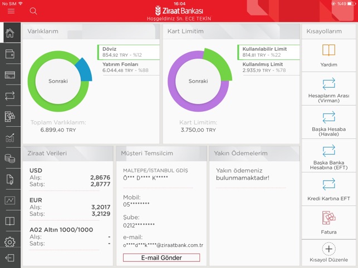Tap the No SIM Wi-Fi status indicator

(x=12, y=4)
